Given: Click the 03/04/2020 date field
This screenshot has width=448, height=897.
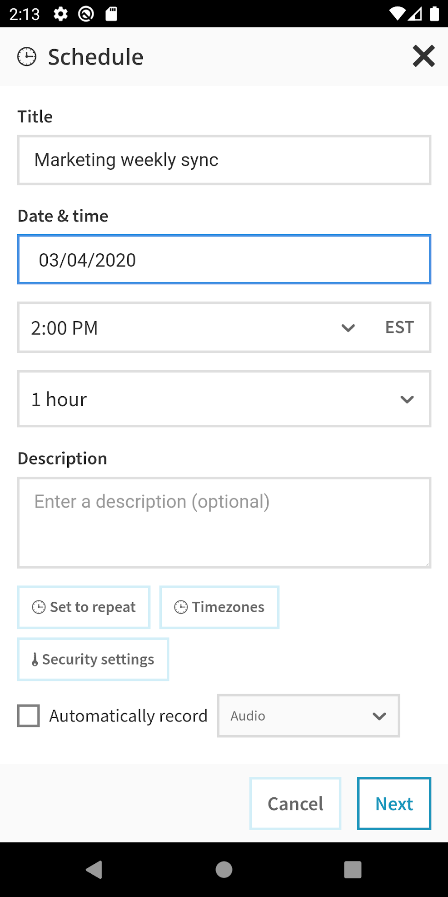Looking at the screenshot, I should pyautogui.click(x=224, y=260).
